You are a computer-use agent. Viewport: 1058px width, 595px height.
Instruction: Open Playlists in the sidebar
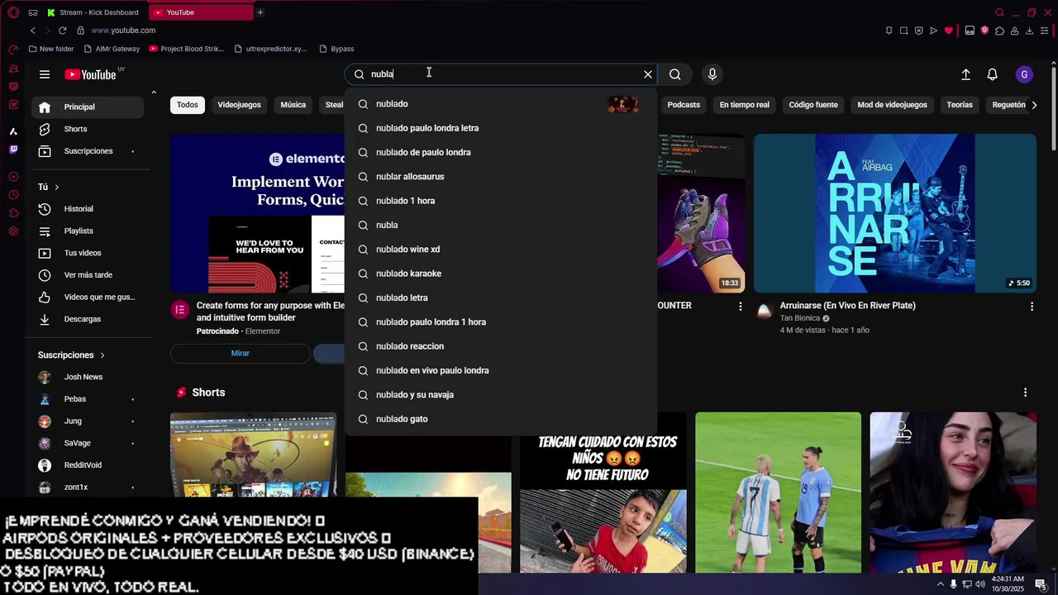[88, 231]
